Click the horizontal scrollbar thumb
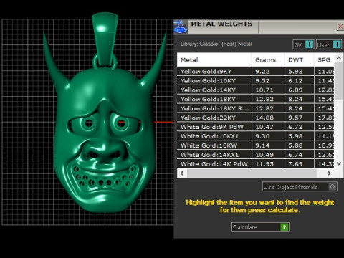Image resolution: width=344 pixels, height=258 pixels. click(252, 173)
